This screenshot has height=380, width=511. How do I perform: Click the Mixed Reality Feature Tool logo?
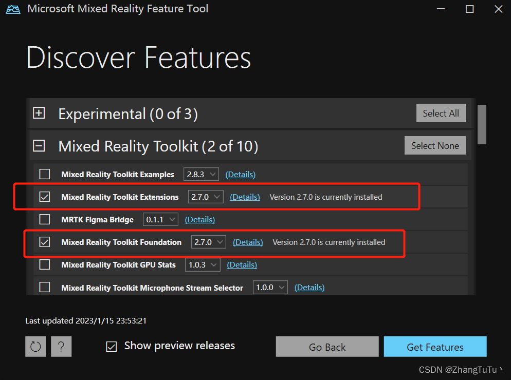13,9
